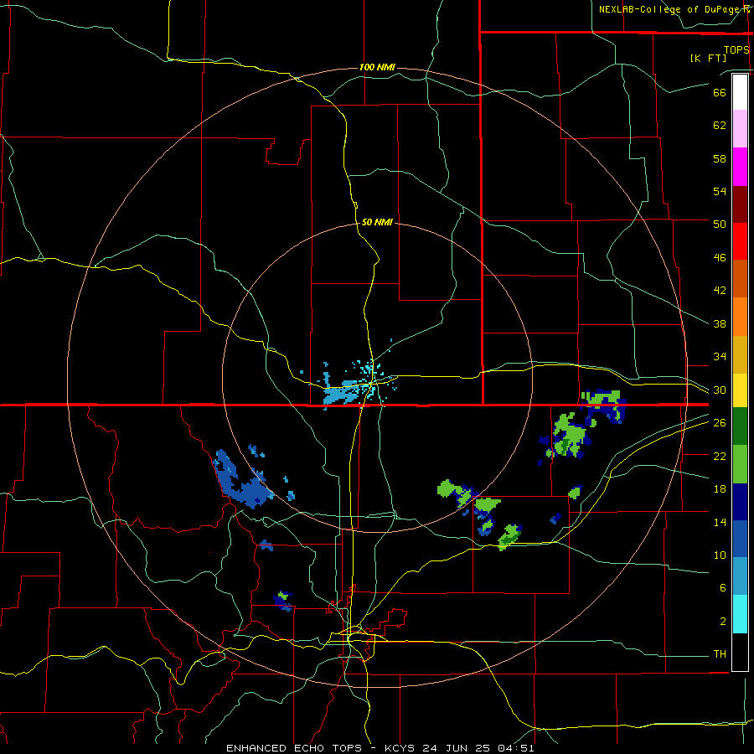Screen dimensions: 754x754
Task: Select the 26 legend value
Action: 720,423
